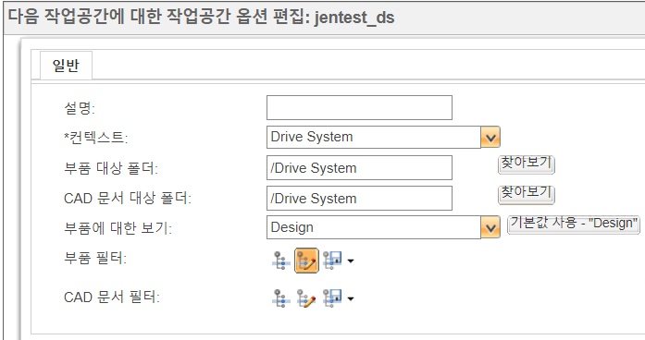Open the saved filter arrow in 부품 필터

351,261
